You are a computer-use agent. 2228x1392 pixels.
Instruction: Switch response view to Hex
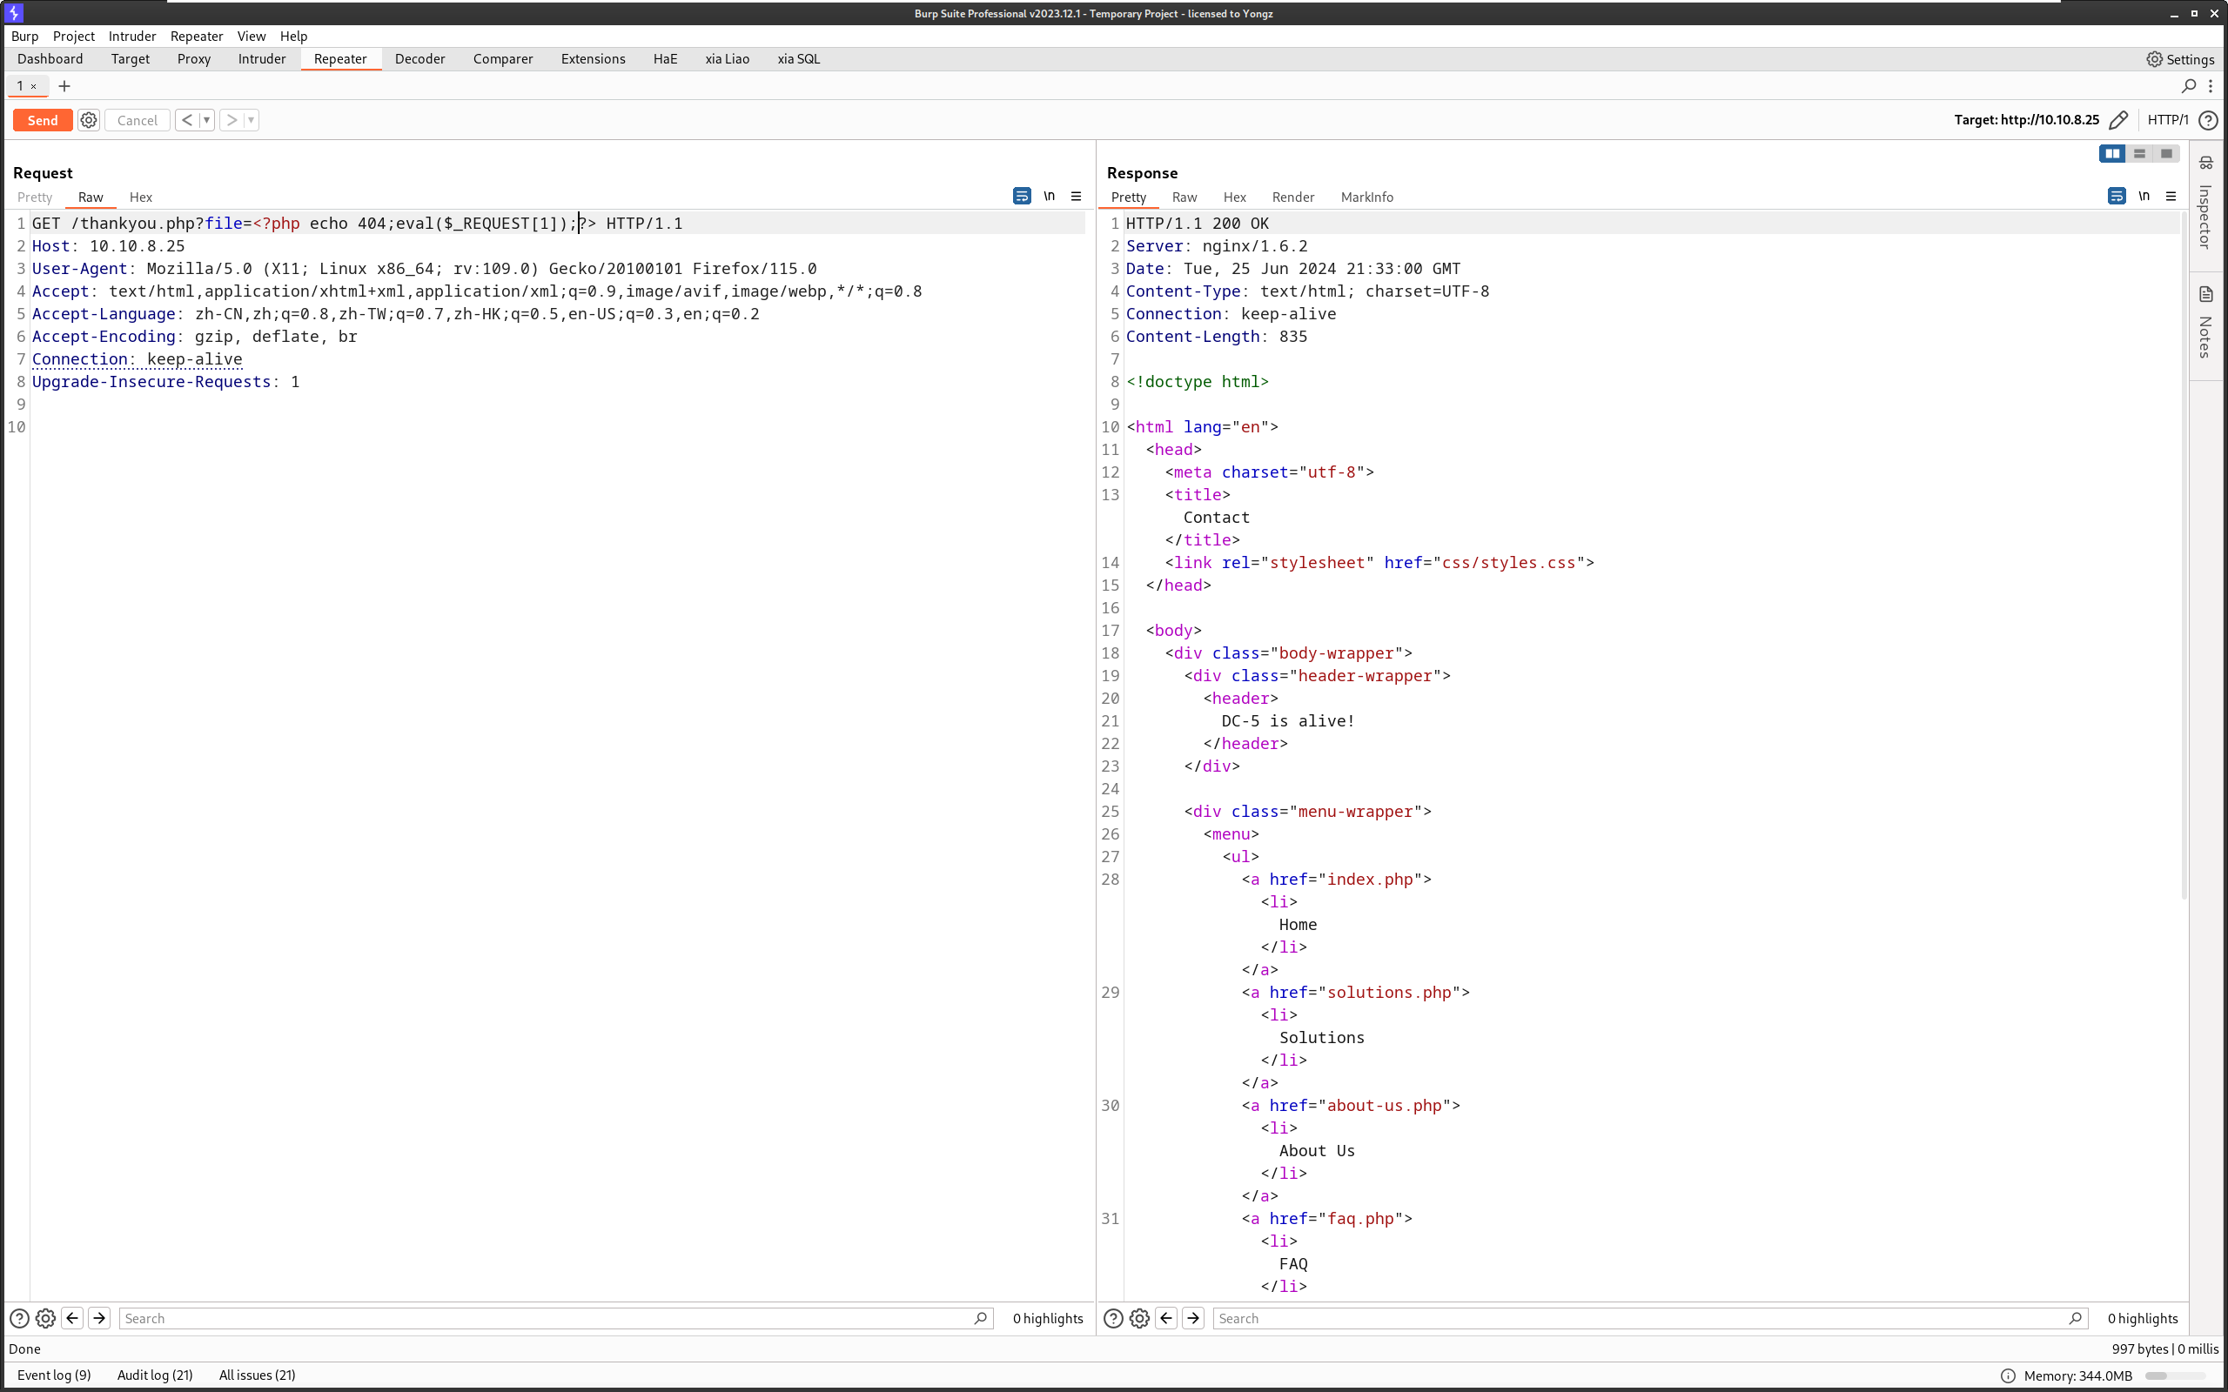point(1235,197)
